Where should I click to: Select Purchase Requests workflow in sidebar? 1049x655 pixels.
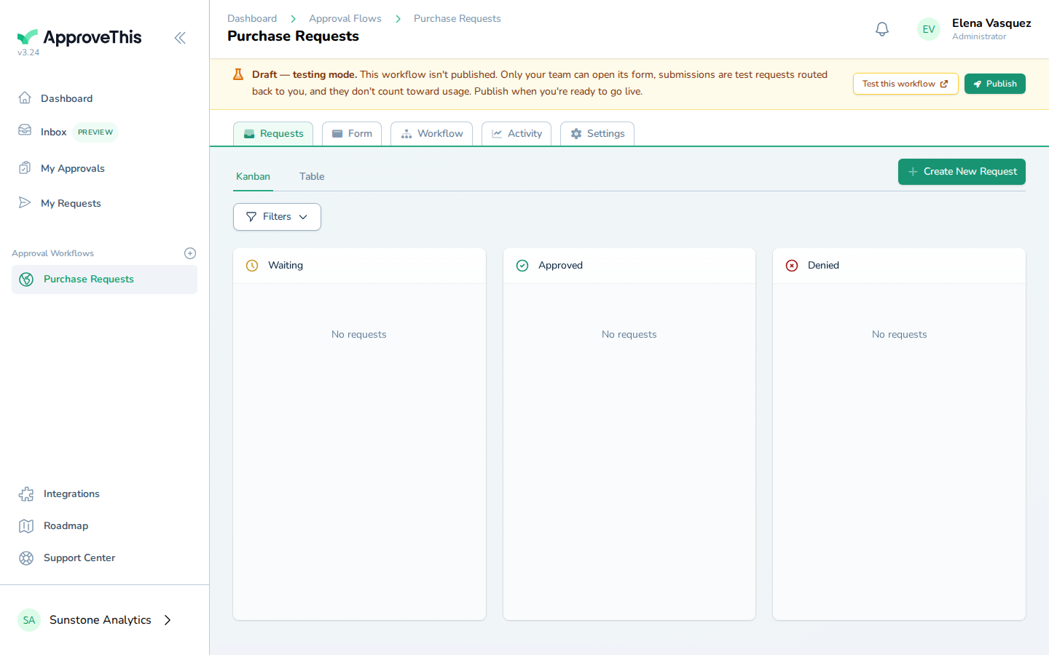click(104, 279)
